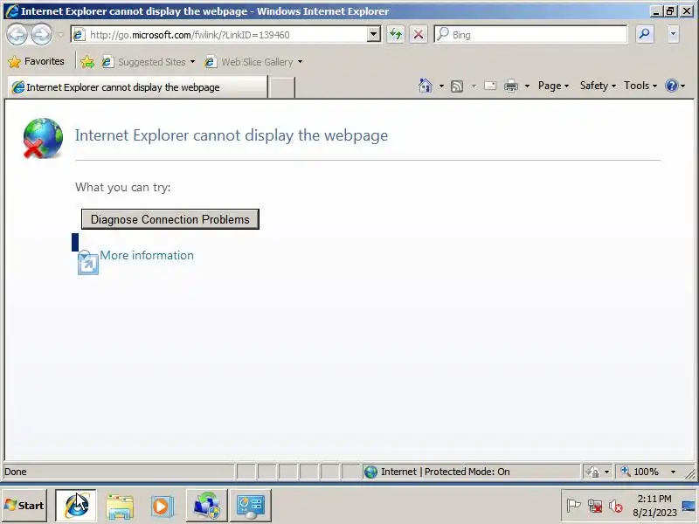
Task: Go back with the Back arrow button
Action: click(17, 35)
